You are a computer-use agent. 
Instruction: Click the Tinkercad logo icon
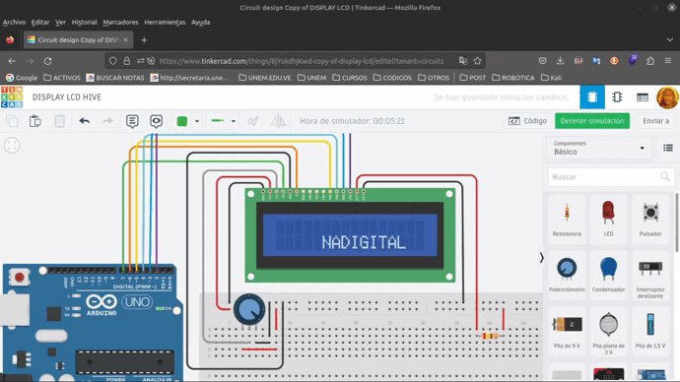click(12, 97)
